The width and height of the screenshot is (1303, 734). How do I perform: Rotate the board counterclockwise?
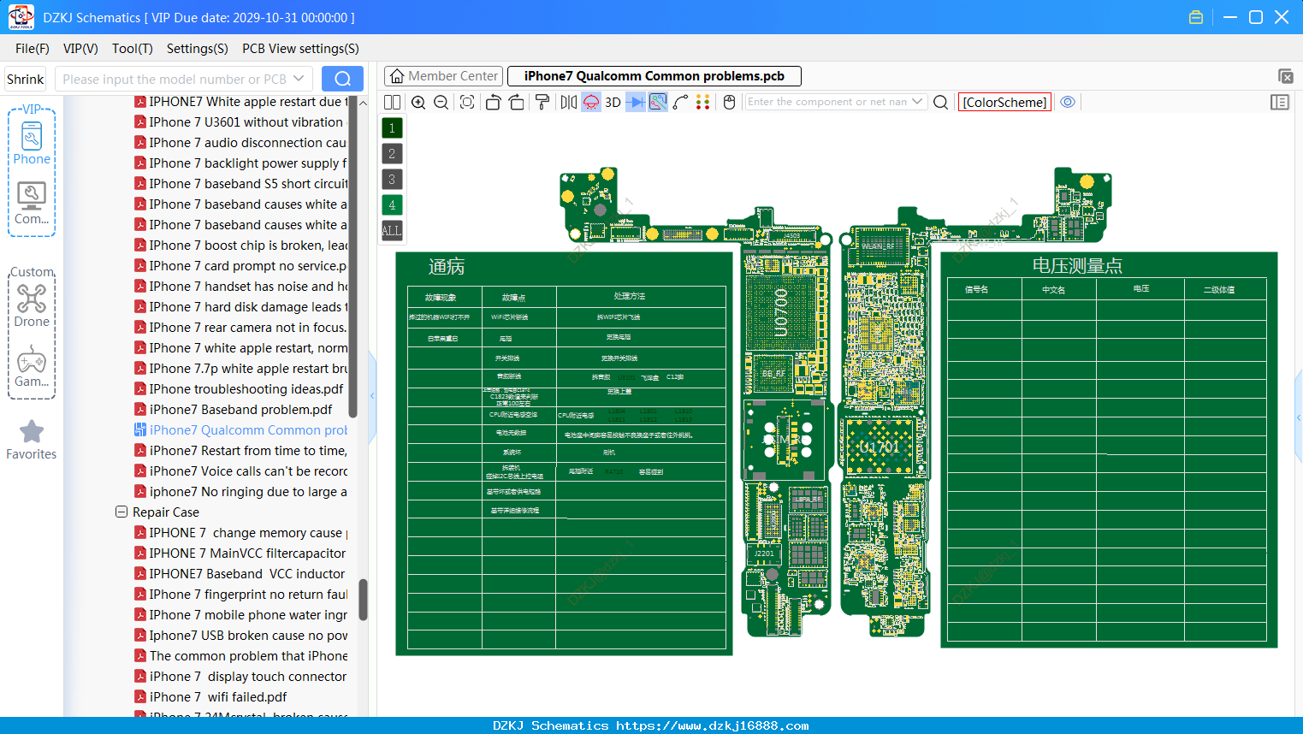493,102
